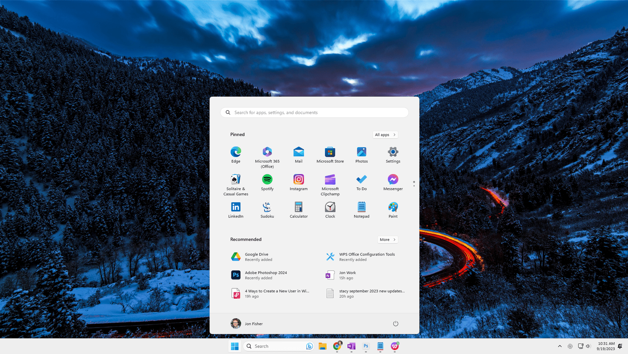Switch to Photoshop on the taskbar
The image size is (628, 354).
tap(366, 346)
